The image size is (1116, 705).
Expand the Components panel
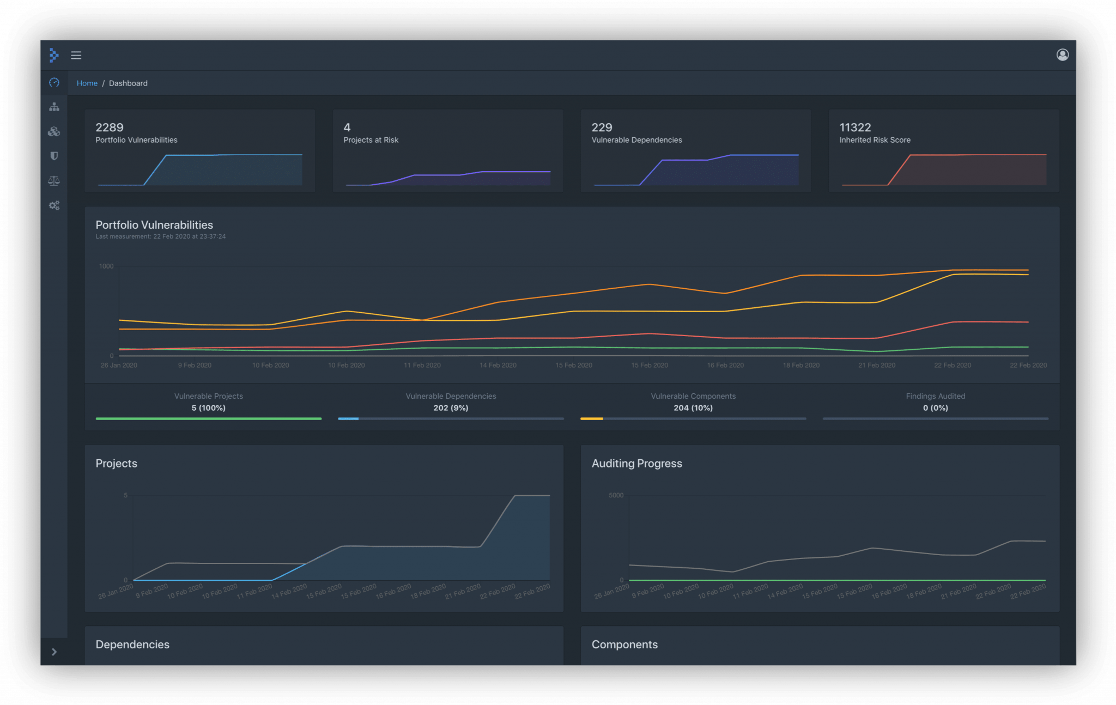pos(624,645)
